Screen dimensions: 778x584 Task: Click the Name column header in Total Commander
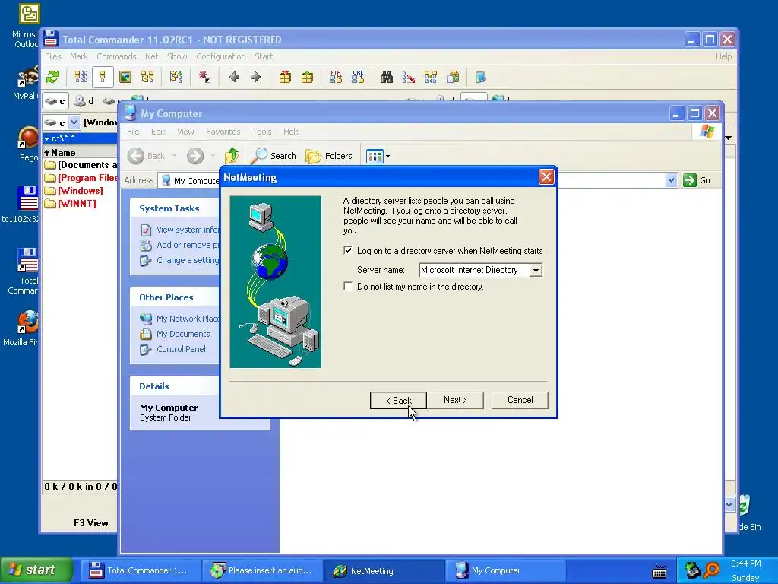(x=79, y=152)
